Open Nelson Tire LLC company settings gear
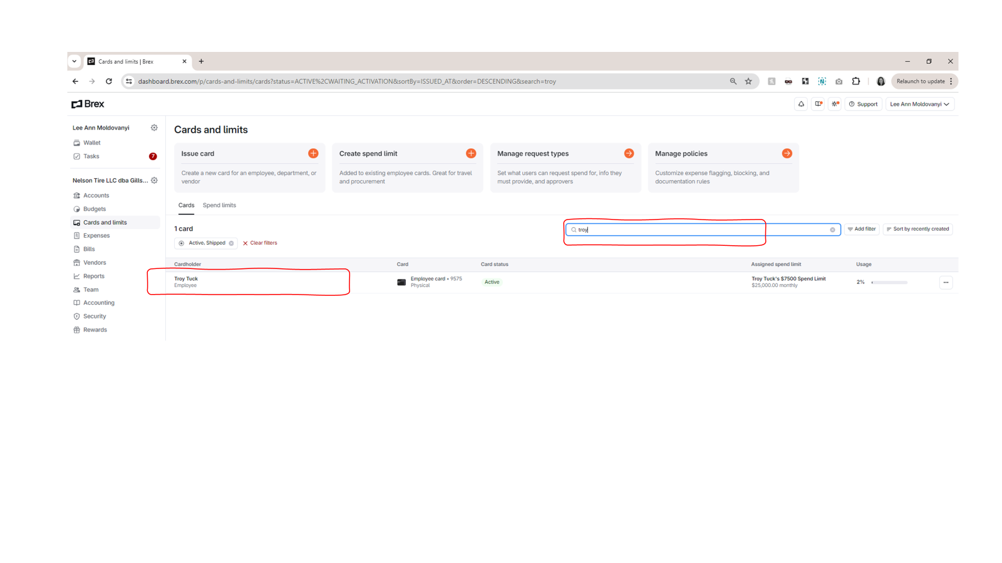 [154, 180]
